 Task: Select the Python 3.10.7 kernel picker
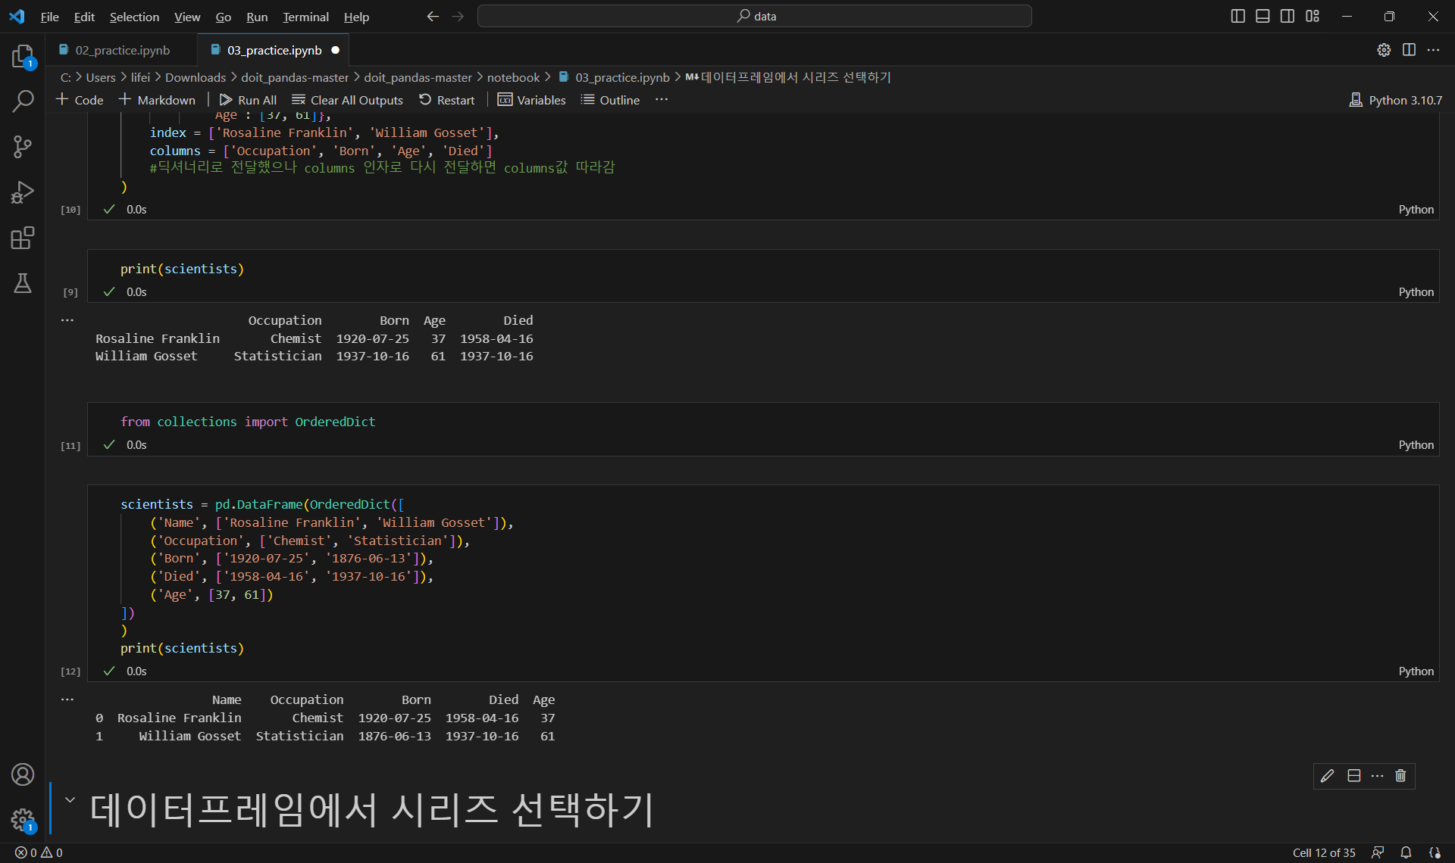tap(1395, 100)
